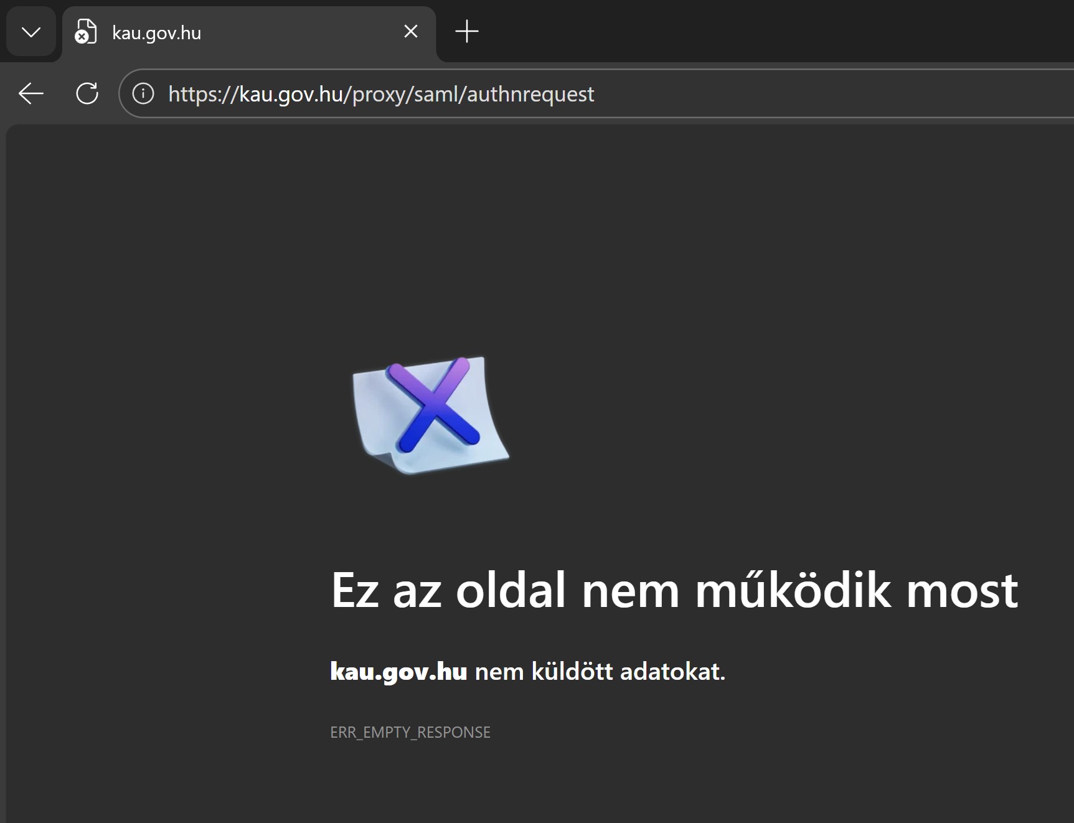Click the error page document illustration

[374, 436]
